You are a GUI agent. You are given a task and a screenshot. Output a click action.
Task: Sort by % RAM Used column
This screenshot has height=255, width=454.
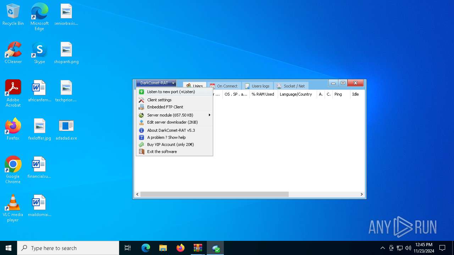point(263,94)
